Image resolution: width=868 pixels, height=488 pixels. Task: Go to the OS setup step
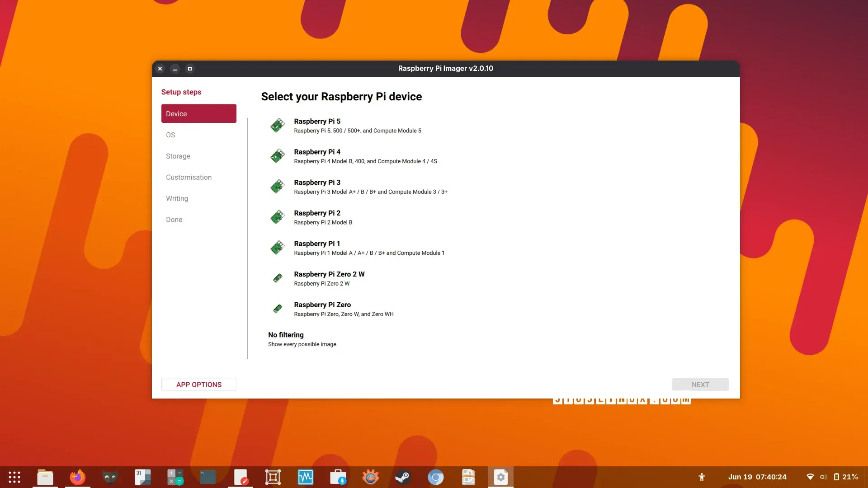coord(199,135)
